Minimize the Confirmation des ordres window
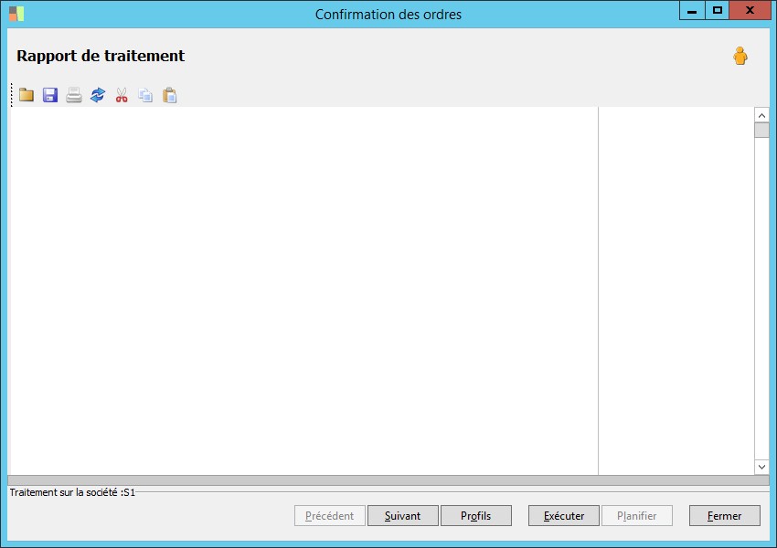The width and height of the screenshot is (777, 548). (x=692, y=10)
